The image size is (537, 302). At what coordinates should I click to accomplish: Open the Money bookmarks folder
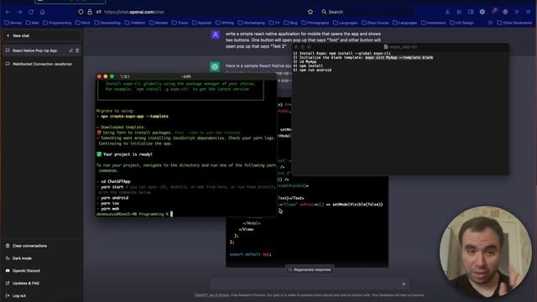[x=13, y=23]
